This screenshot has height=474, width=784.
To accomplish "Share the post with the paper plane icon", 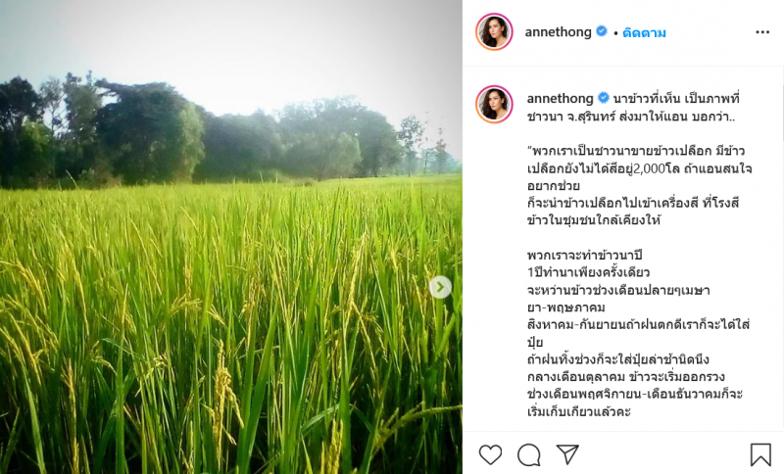I will pos(567,454).
